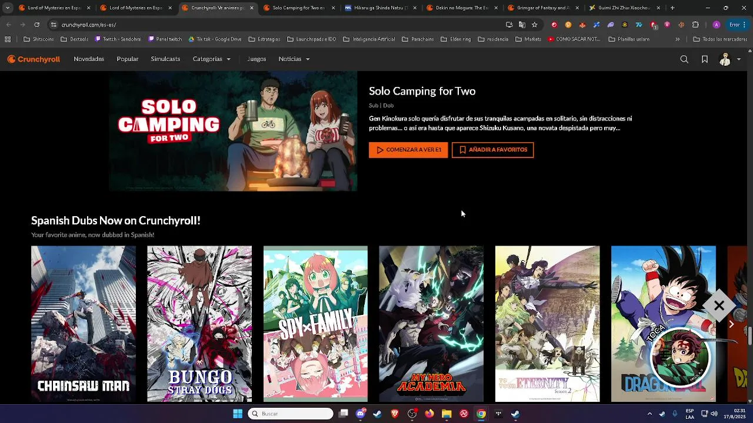753x423 pixels.
Task: Click the Crunchyroll logo
Action: [x=34, y=59]
